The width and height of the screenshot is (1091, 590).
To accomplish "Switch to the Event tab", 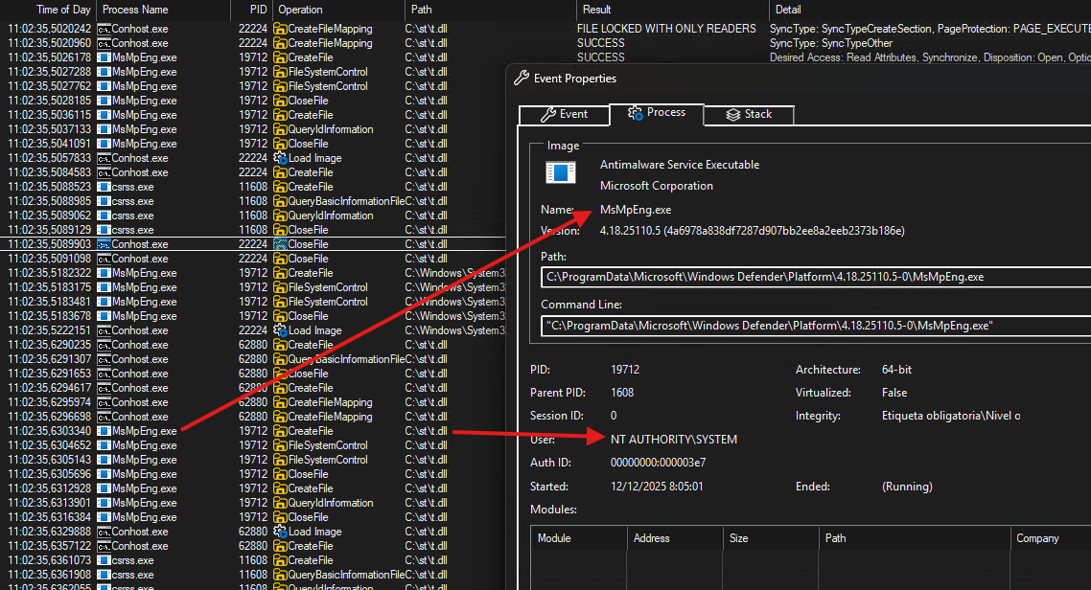I will click(564, 114).
